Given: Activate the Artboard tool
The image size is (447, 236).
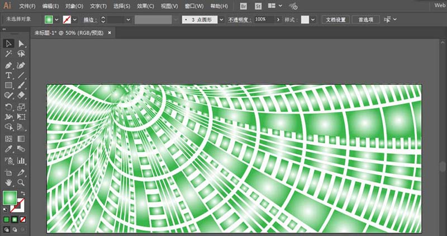Looking at the screenshot, I should tap(8, 172).
